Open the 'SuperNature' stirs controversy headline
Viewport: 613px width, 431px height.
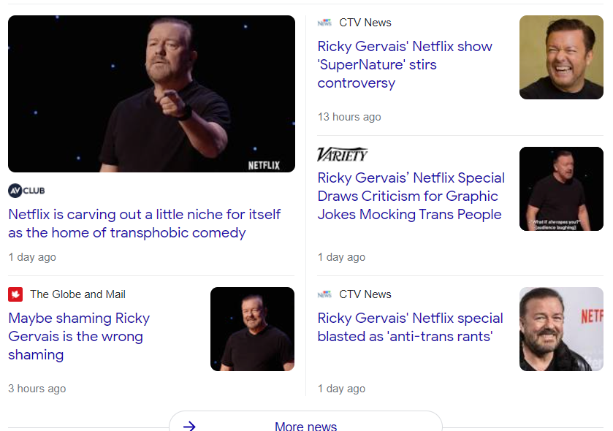tap(405, 64)
